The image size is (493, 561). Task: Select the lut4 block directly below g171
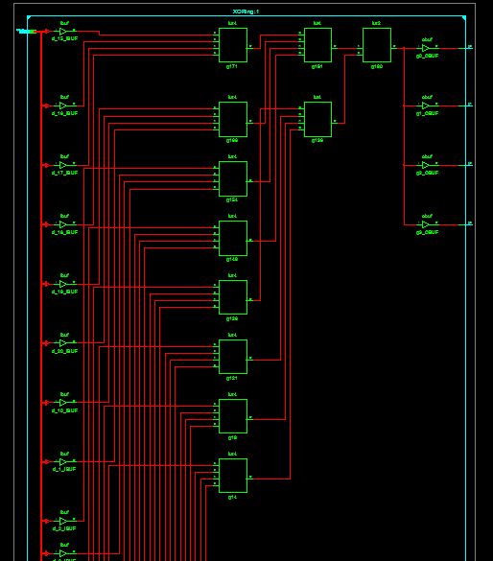[x=233, y=119]
